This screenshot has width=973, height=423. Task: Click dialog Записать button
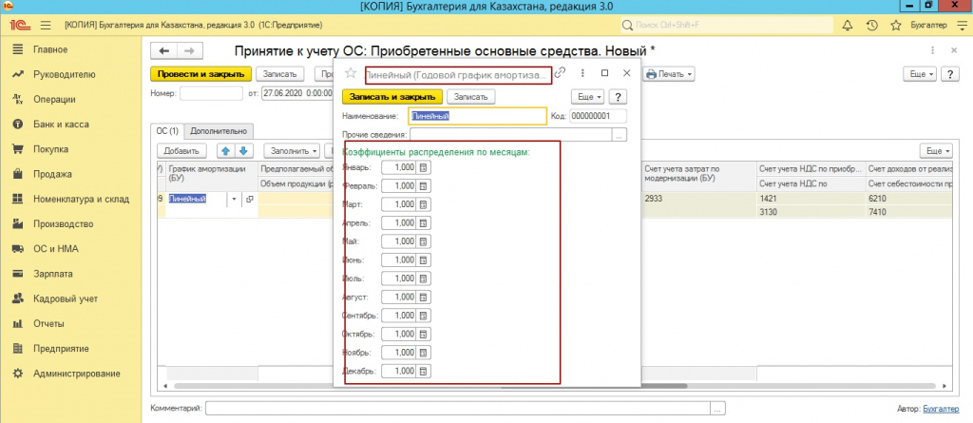(x=471, y=97)
